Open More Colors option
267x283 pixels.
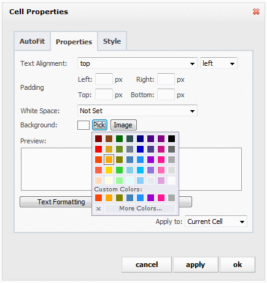[141, 209]
